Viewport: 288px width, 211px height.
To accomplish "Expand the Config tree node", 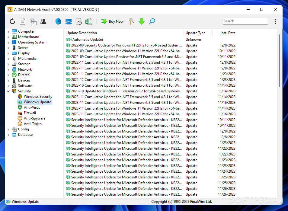I will coord(8,129).
